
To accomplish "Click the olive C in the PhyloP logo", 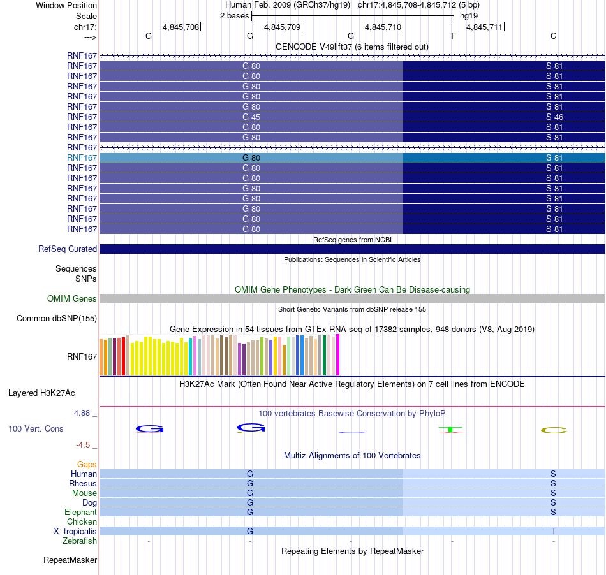I will click(x=554, y=430).
